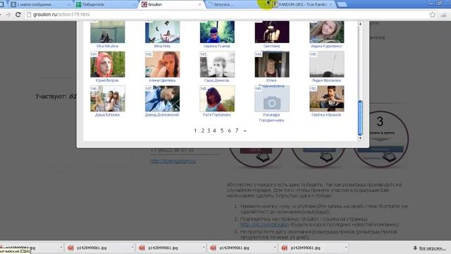The height and width of the screenshot is (254, 451).
Task: Click the name link Юрий Ветров
Action: tap(106, 80)
